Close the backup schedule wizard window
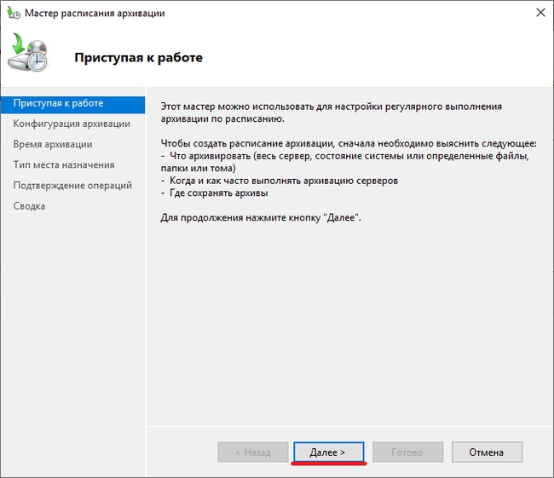The image size is (554, 478). click(540, 14)
